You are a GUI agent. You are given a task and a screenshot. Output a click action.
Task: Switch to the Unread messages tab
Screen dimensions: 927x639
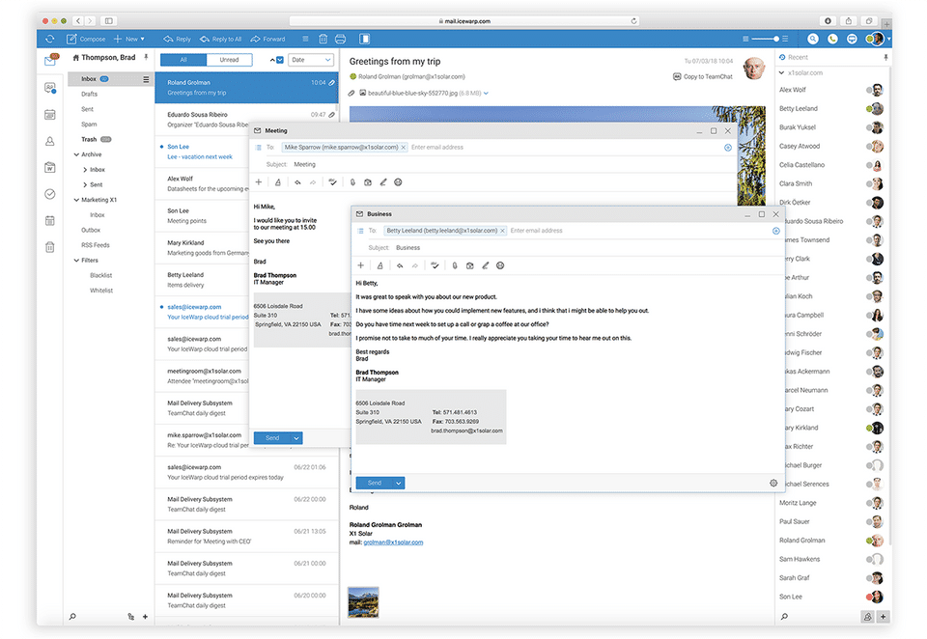click(x=230, y=60)
